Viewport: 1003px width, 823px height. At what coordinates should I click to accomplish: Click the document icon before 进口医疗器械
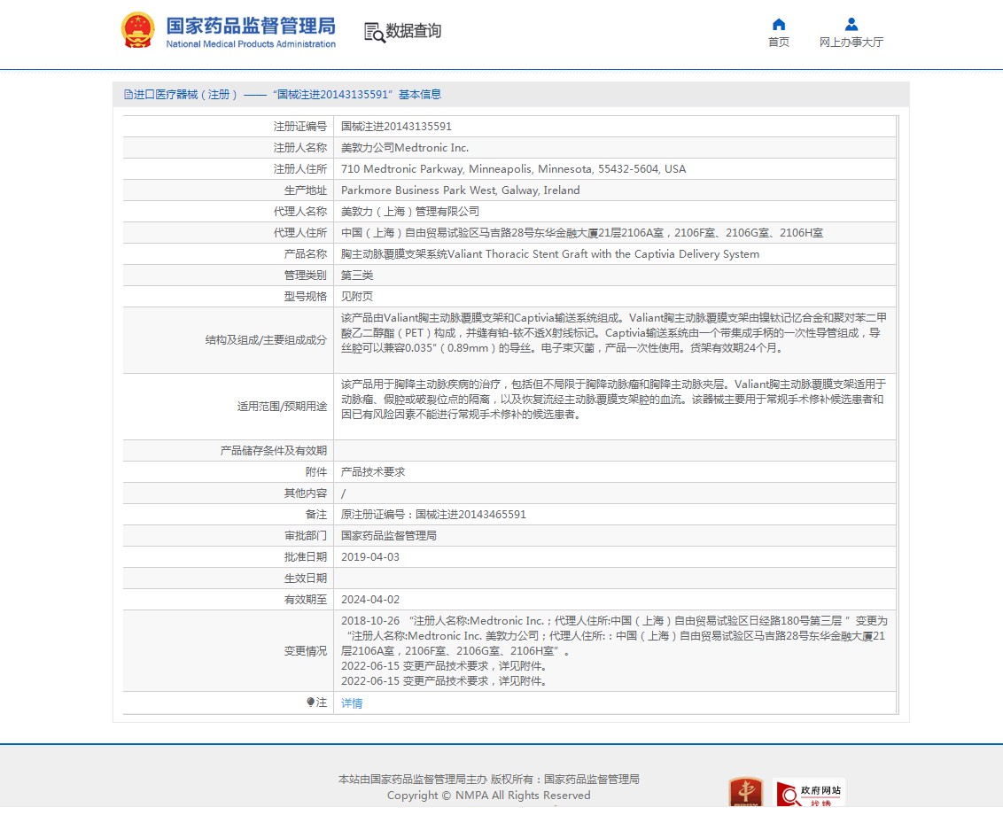(128, 95)
